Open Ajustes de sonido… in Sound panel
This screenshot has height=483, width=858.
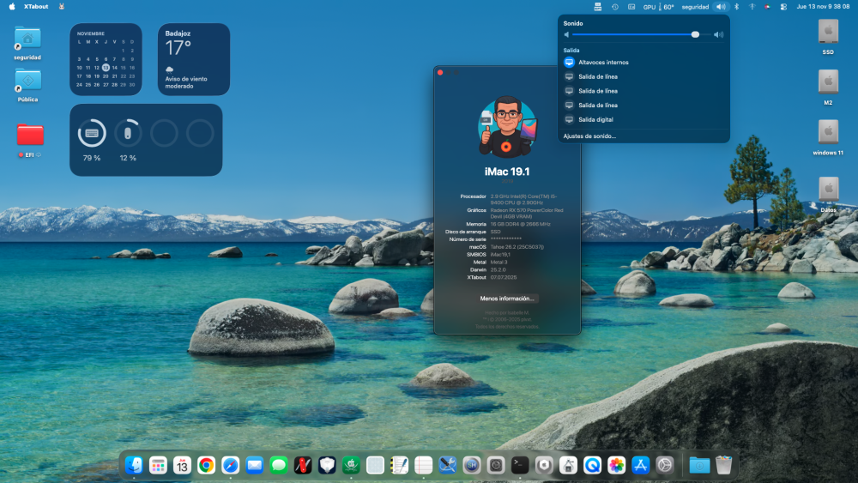[x=589, y=136]
